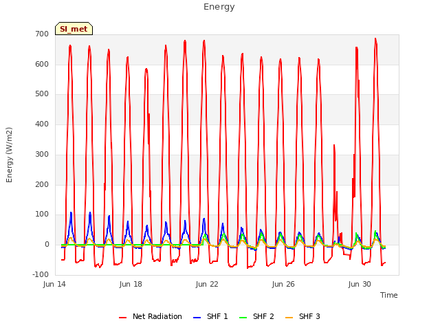Image resolution: width=440 pixels, height=330 pixels.
Task: Toggle the SHF 1 legend entry
Action: tap(210, 316)
